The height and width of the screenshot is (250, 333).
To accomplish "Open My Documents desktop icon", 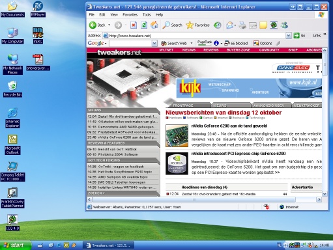I will pyautogui.click(x=12, y=9).
